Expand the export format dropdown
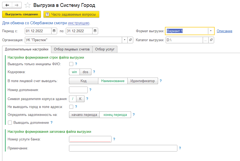This screenshot has width=240, height=161. (x=211, y=31)
